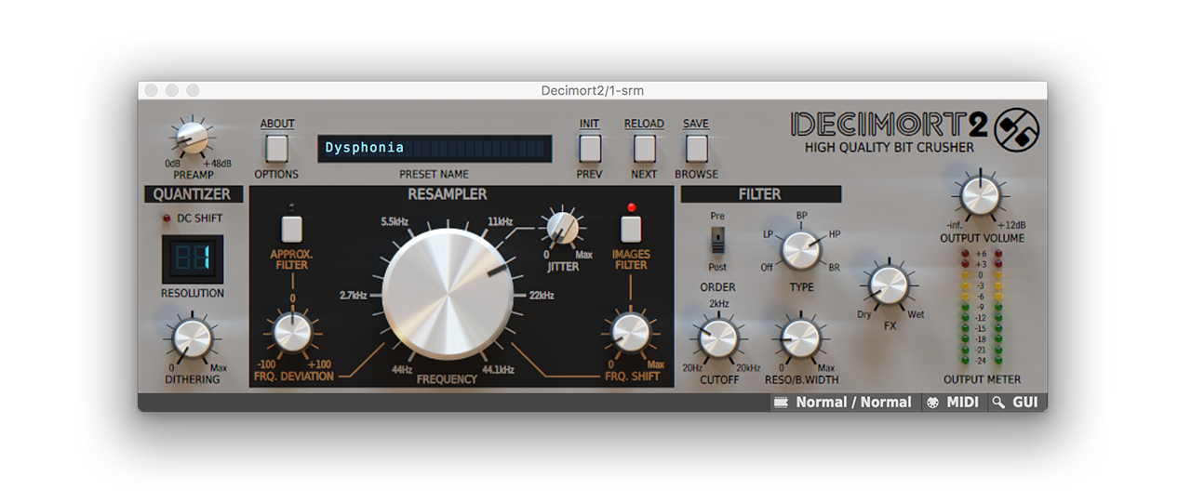Click the OUTPUT VOLUME knob
1191x503 pixels.
979,195
